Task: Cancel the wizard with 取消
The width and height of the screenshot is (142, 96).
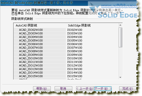Action: click(x=63, y=89)
